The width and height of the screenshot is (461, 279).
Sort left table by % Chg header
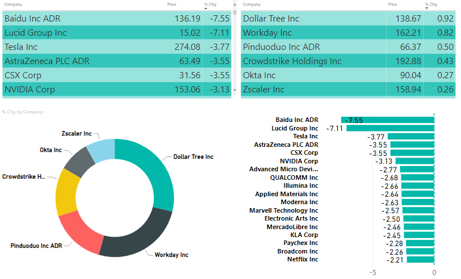pos(210,5)
